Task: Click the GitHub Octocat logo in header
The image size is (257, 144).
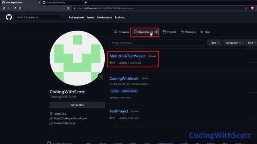Action: pyautogui.click(x=9, y=17)
